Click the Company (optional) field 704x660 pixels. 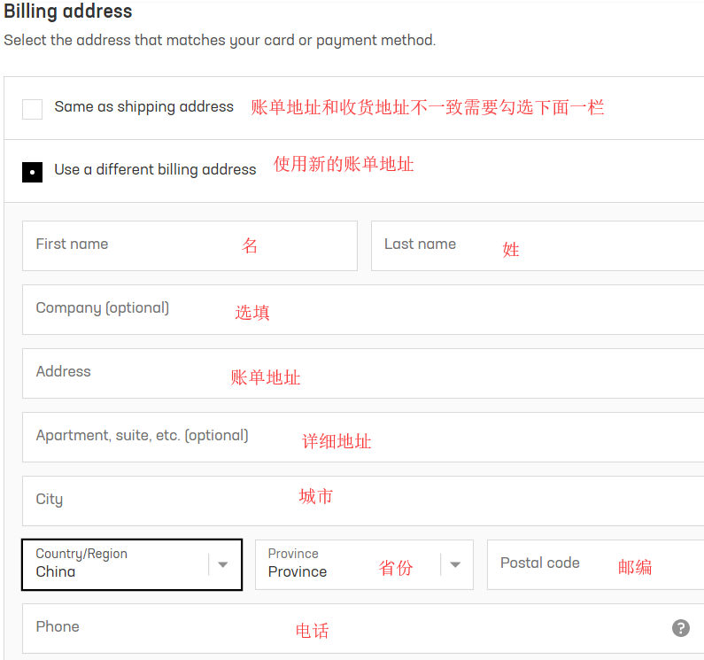363,309
